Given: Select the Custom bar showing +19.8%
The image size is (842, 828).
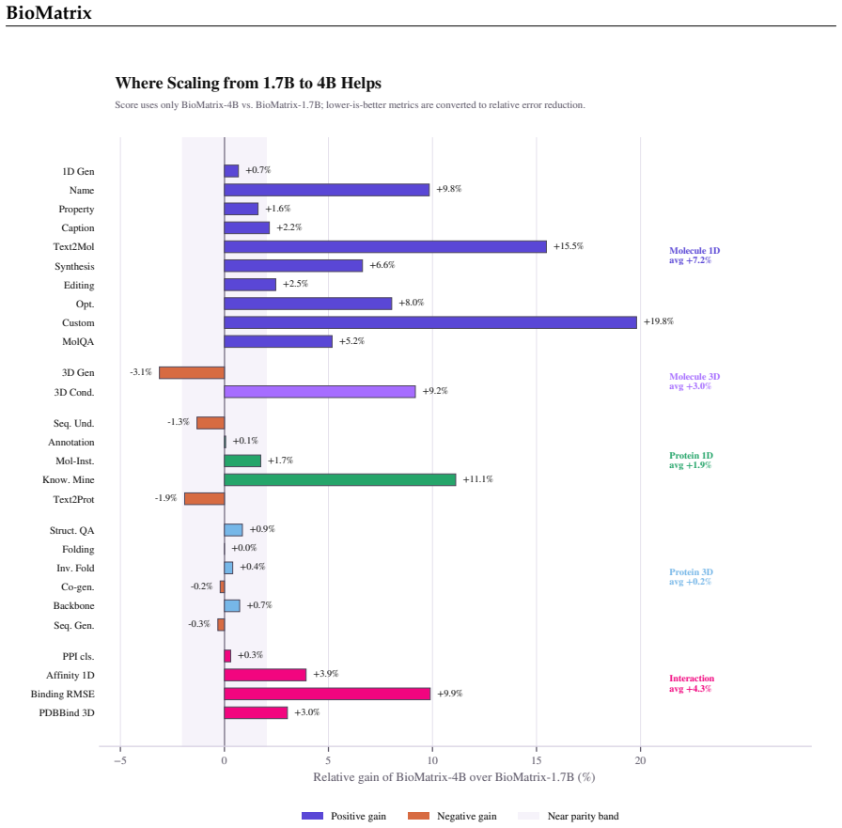Looking at the screenshot, I should pyautogui.click(x=430, y=322).
